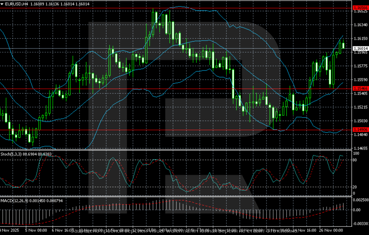
Task: Click the current price label 1.16014
Action: pyautogui.click(x=359, y=48)
